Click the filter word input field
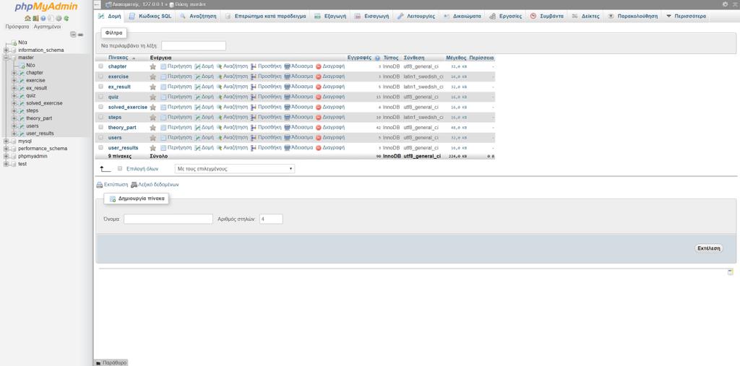The image size is (740, 366). [x=194, y=45]
